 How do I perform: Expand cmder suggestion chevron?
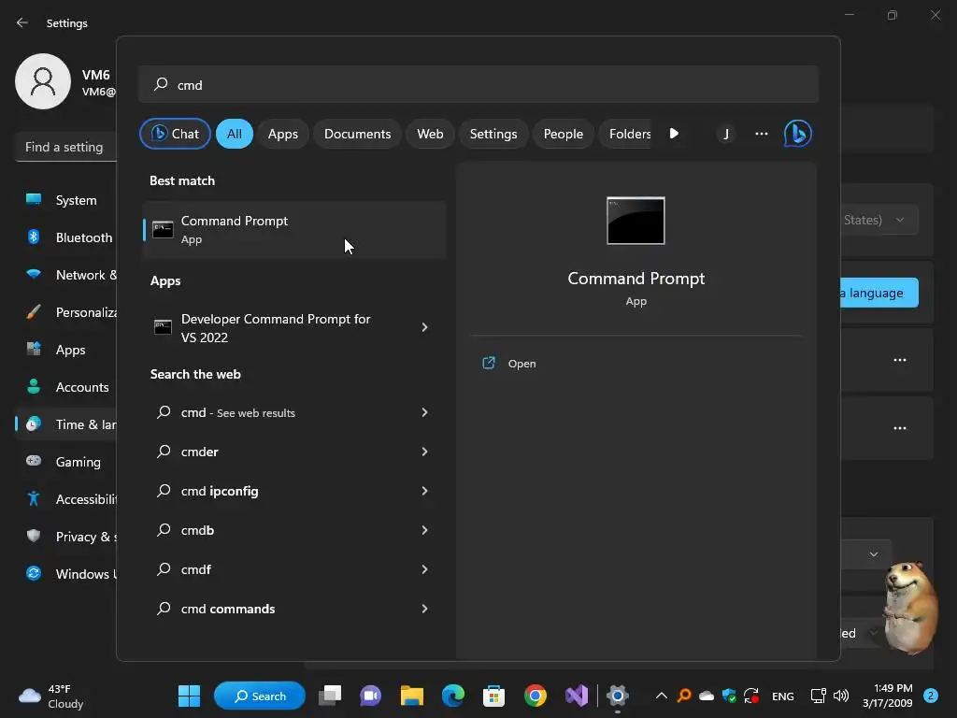425,452
